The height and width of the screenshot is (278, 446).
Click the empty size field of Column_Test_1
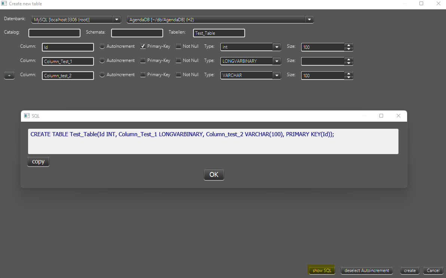(x=323, y=61)
